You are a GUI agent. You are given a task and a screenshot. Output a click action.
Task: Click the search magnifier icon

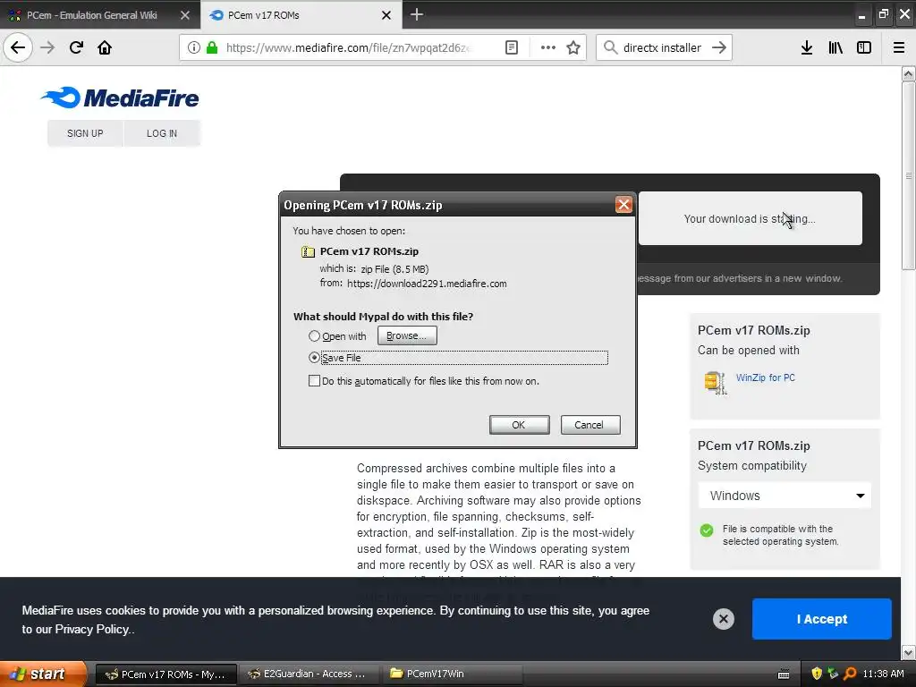coord(610,47)
